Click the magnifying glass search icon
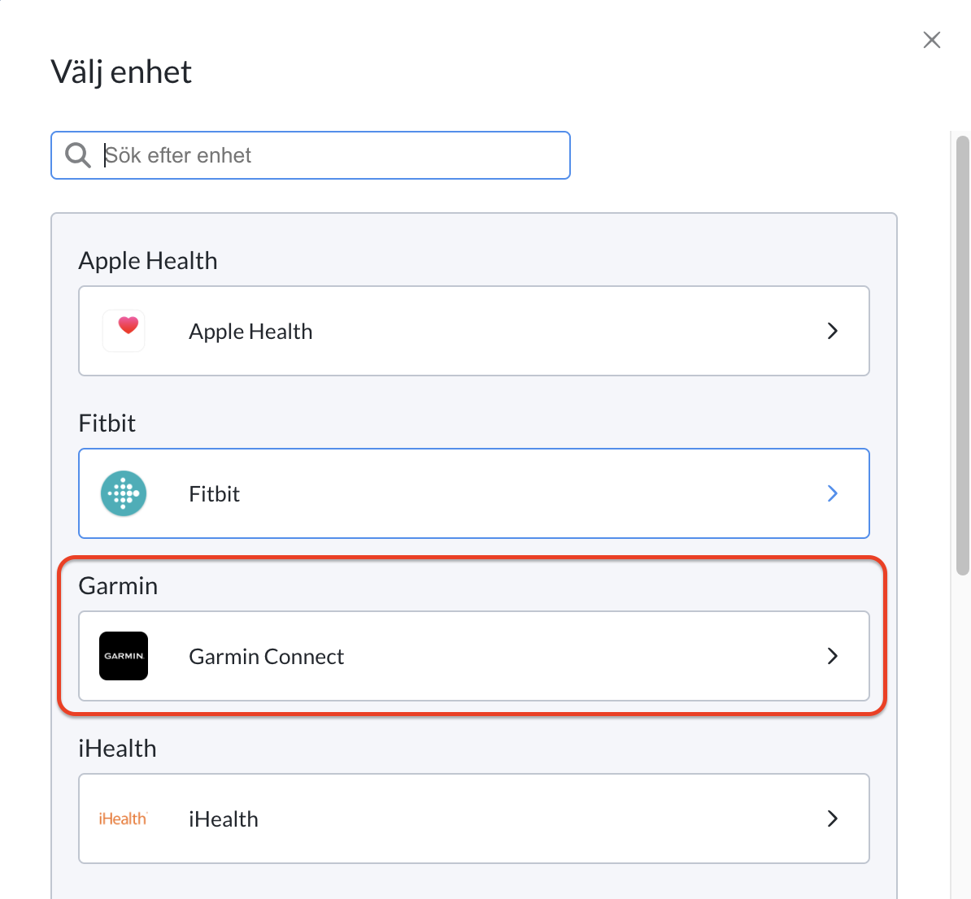This screenshot has width=971, height=899. (x=78, y=154)
